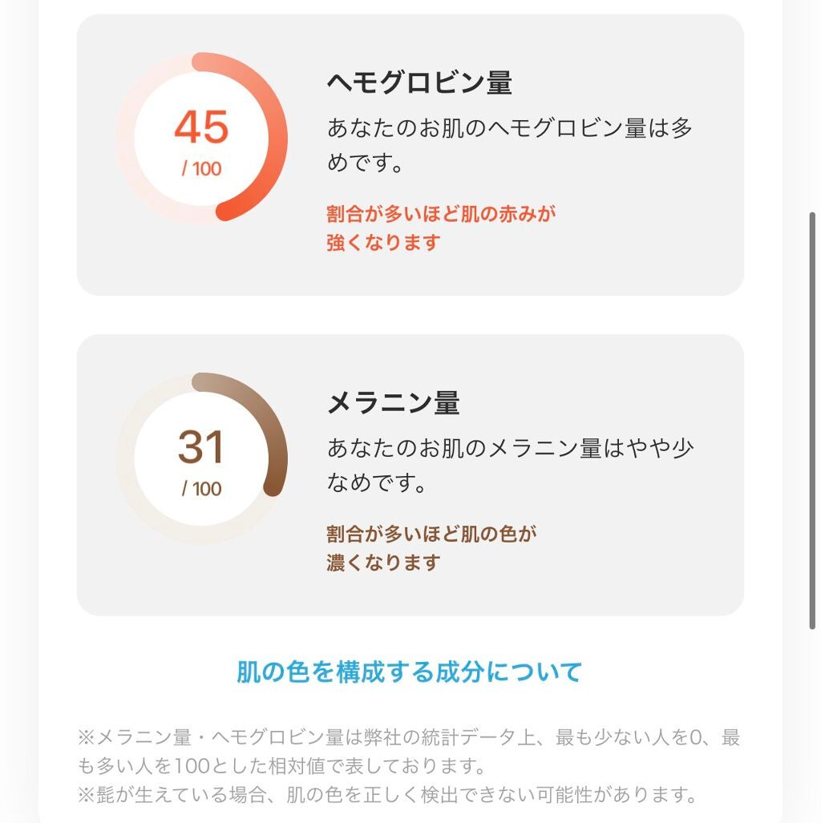The image size is (821, 823).
Task: Click the orange note about skin redness
Action: (x=441, y=228)
